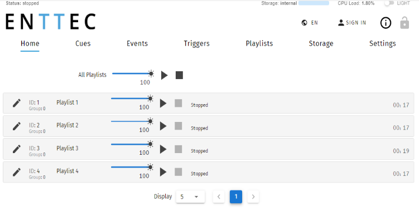Select page 1 button

point(236,197)
